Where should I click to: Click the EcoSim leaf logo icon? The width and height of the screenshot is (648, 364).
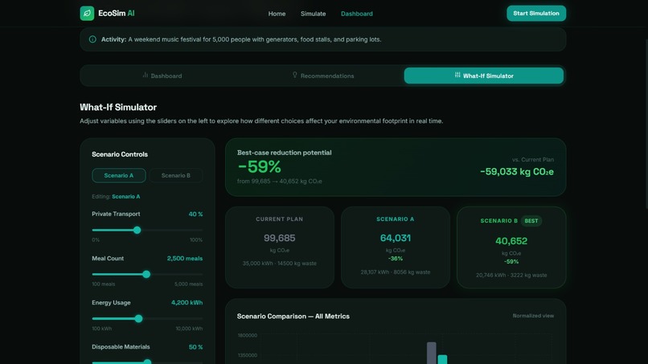coord(87,13)
